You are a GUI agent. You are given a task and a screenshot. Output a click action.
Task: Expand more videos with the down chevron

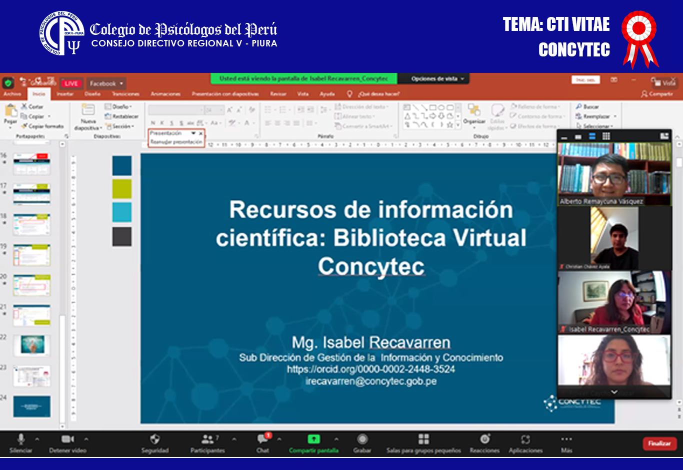click(x=614, y=392)
